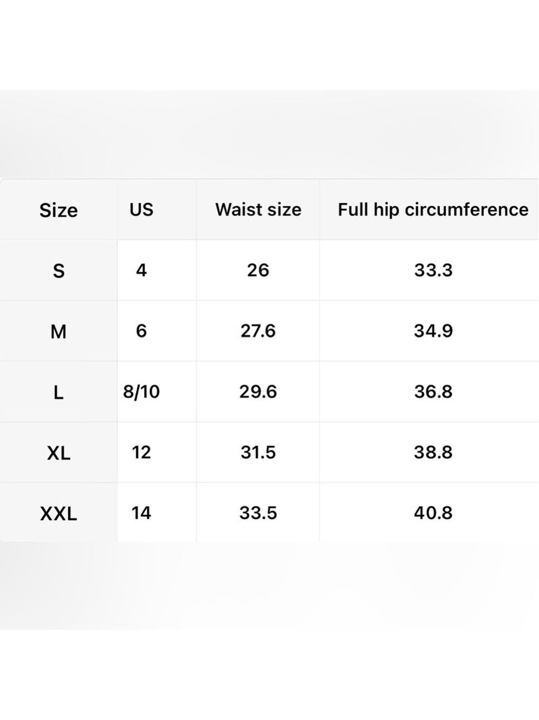Screen dimensions: 539x720
Task: Select the XL size row label
Action: click(58, 453)
